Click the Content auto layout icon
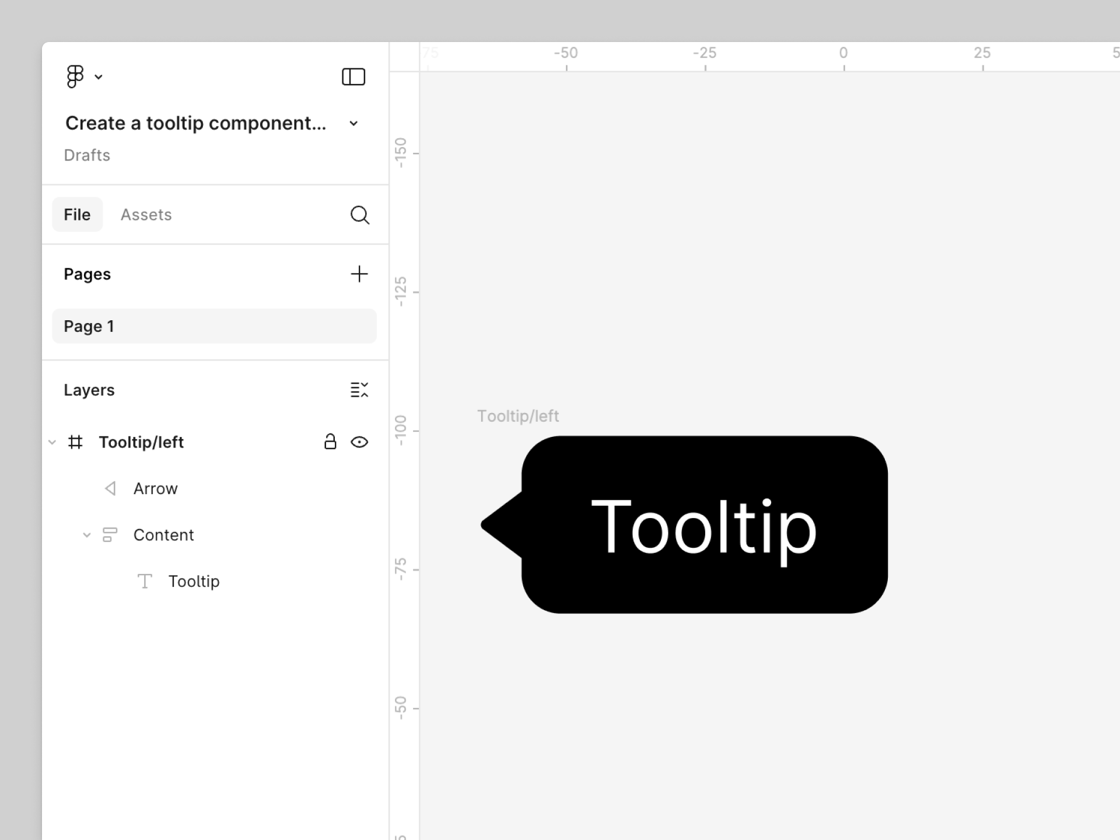 pyautogui.click(x=110, y=535)
